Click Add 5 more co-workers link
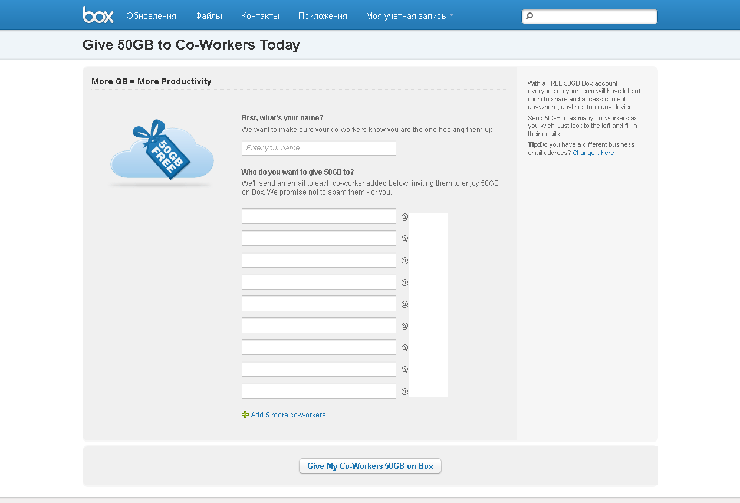Viewport: 740px width, 503px height. point(288,415)
